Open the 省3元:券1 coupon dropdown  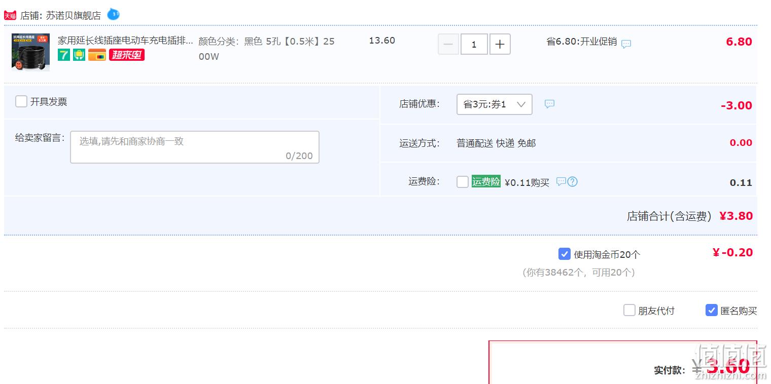pos(495,104)
